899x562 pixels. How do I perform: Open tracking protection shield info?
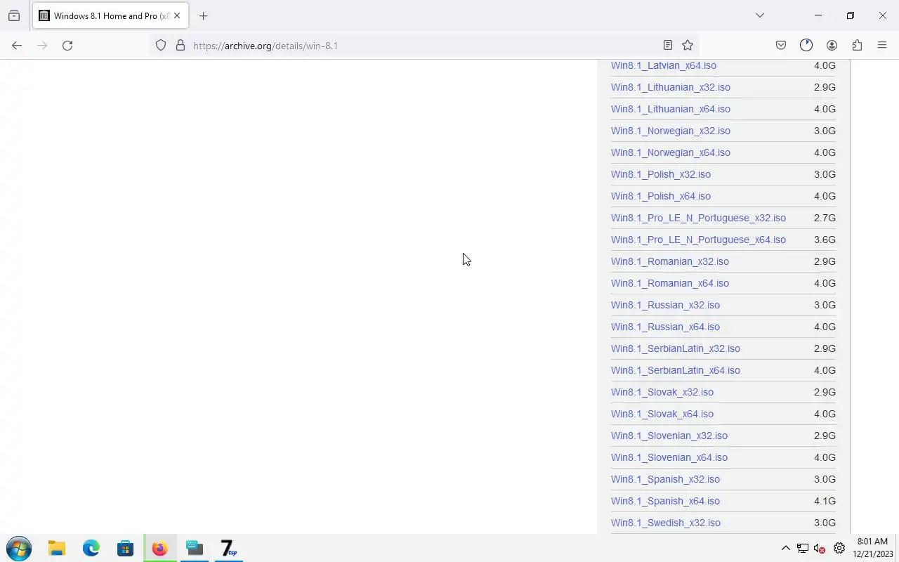click(161, 46)
